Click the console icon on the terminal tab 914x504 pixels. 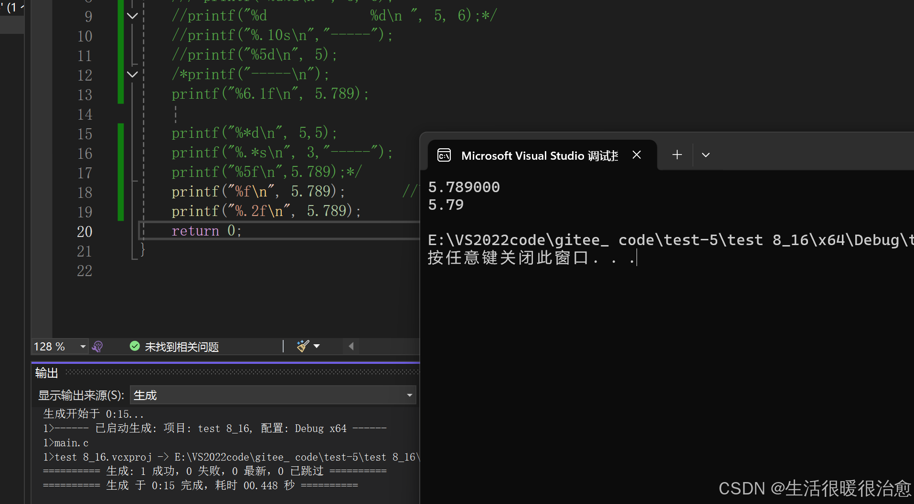(x=444, y=155)
